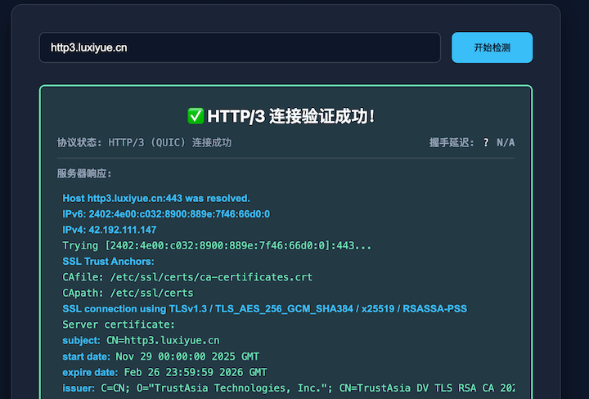Click the 'SSL connection using TLSv1.3' line
The image size is (589, 399).
(x=264, y=308)
